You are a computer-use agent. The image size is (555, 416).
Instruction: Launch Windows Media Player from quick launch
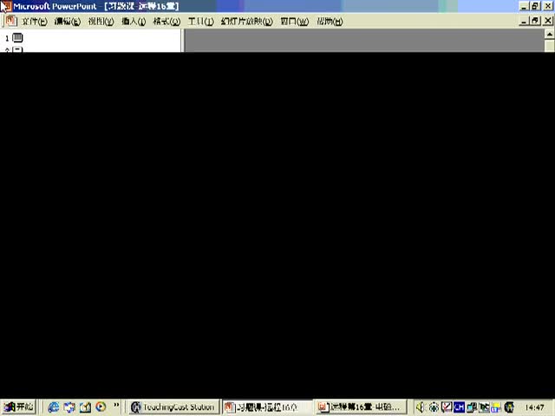click(101, 407)
